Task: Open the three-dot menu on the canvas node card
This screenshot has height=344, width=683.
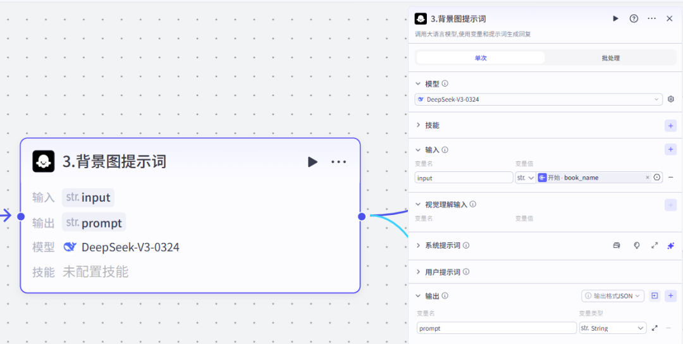Action: (338, 162)
